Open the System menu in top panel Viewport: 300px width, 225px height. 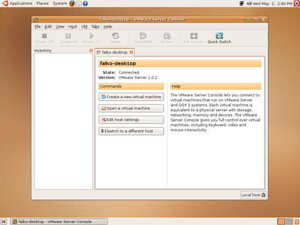(x=59, y=3)
